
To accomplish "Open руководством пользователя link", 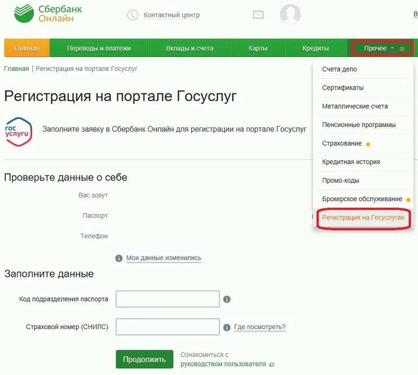I will coord(223,364).
